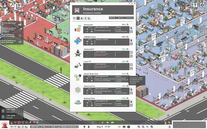Open the 7:00 - 20:00 Day shift schedule

pos(12,117)
